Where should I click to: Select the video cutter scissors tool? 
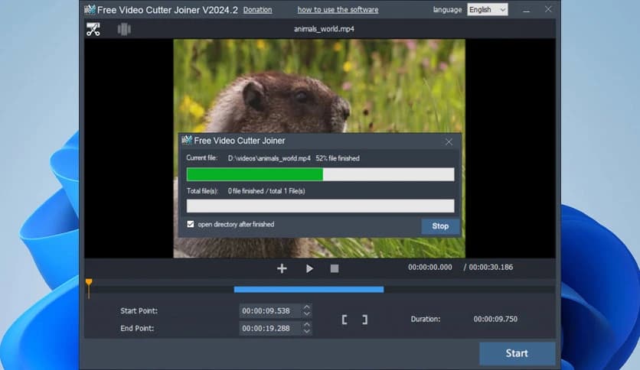point(93,29)
